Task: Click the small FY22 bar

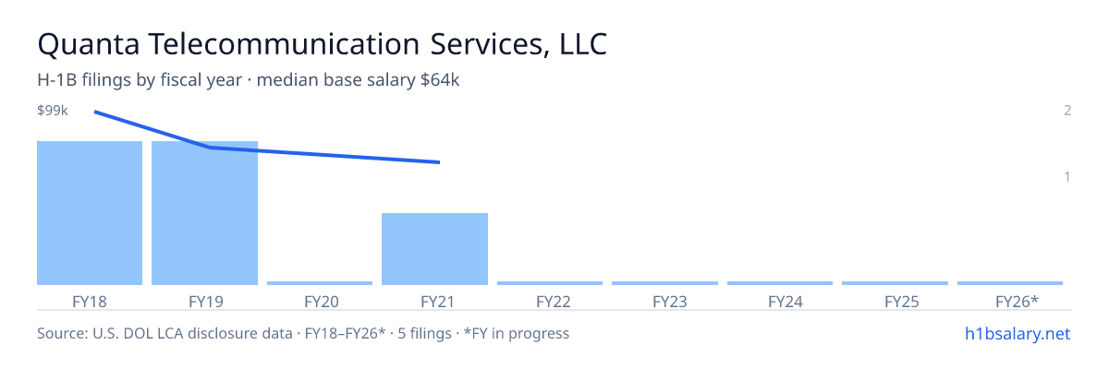Action: pos(550,283)
